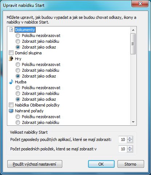Confirm with the OK button
The image size is (151, 175).
[x=101, y=164]
